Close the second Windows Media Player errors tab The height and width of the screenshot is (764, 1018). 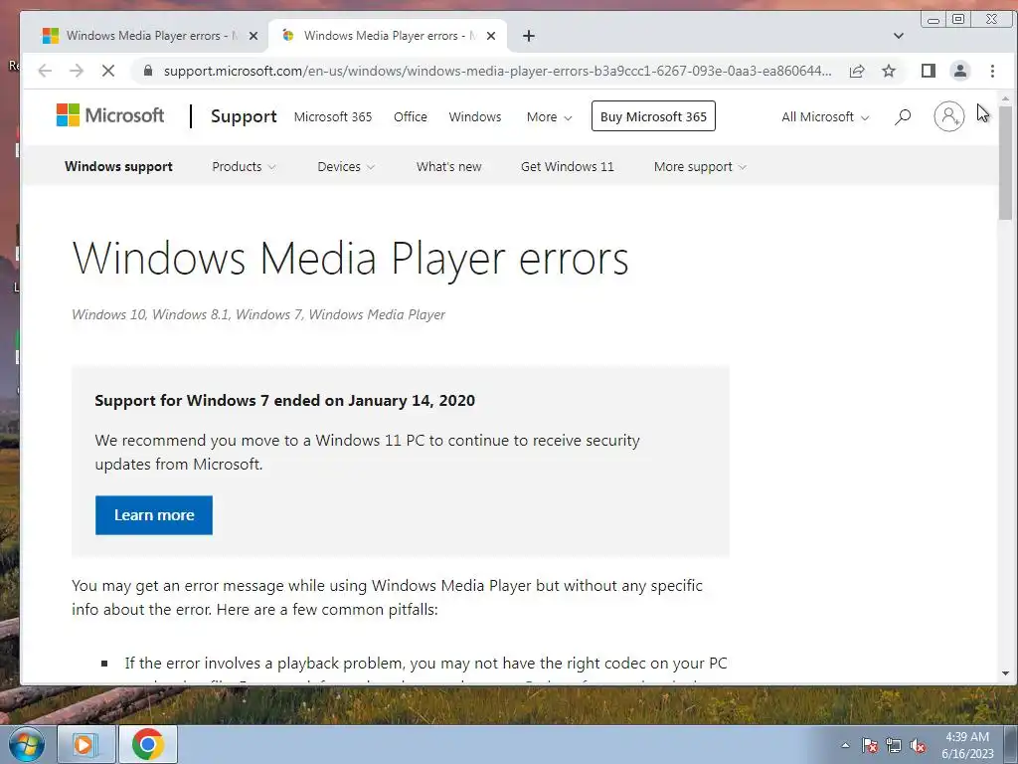[x=491, y=36]
